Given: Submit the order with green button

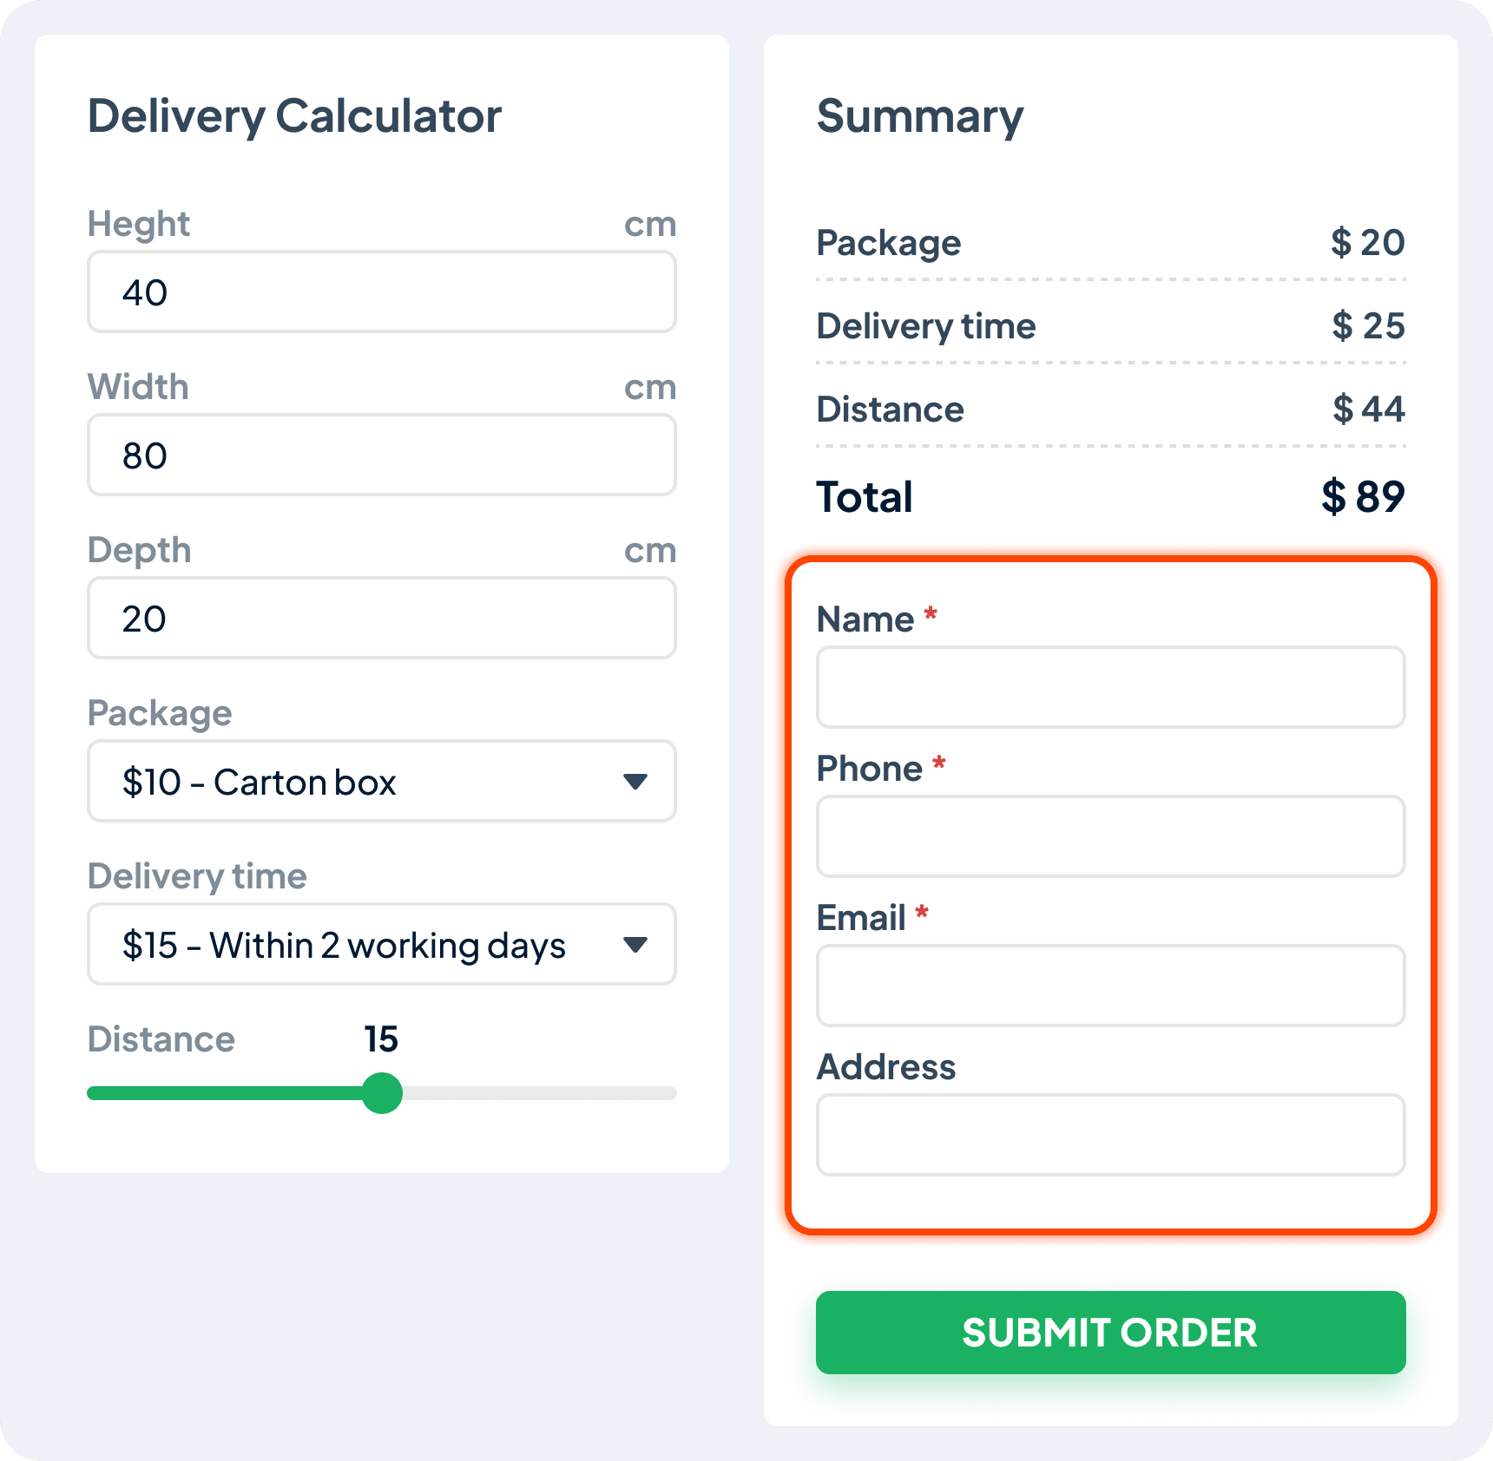Looking at the screenshot, I should 1111,1333.
